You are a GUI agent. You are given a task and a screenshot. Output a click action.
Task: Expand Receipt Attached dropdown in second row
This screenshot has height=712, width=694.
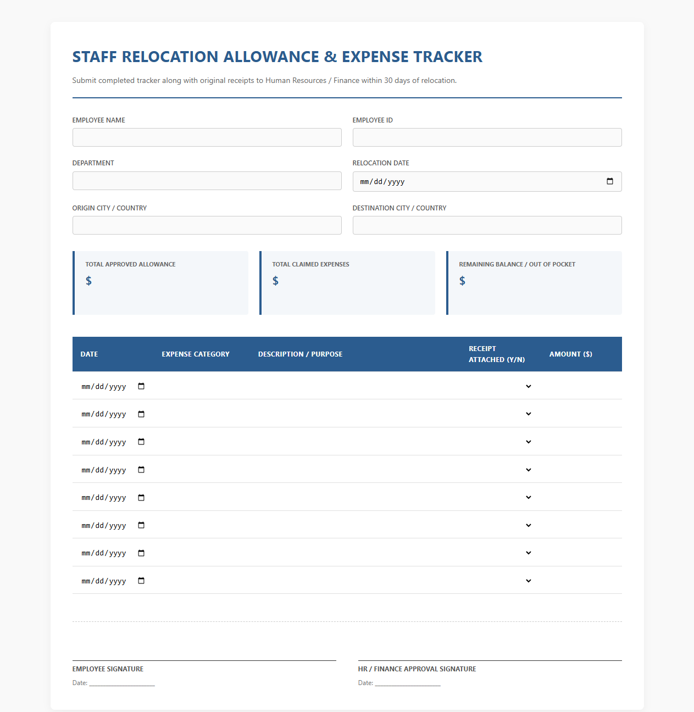tap(501, 414)
